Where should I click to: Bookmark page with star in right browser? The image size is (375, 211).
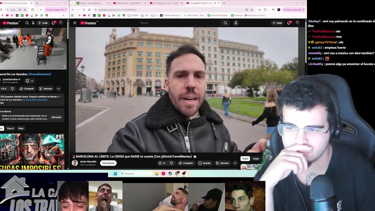click(x=252, y=10)
